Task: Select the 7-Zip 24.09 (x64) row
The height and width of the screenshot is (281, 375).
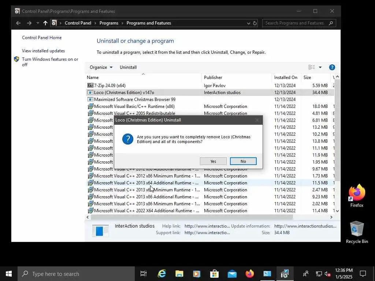Action: coord(210,86)
